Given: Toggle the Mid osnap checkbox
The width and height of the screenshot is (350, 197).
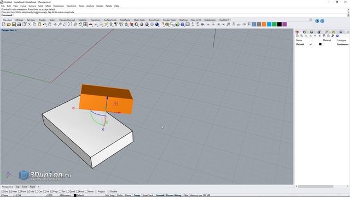Looking at the screenshot, I should pos(29,192).
